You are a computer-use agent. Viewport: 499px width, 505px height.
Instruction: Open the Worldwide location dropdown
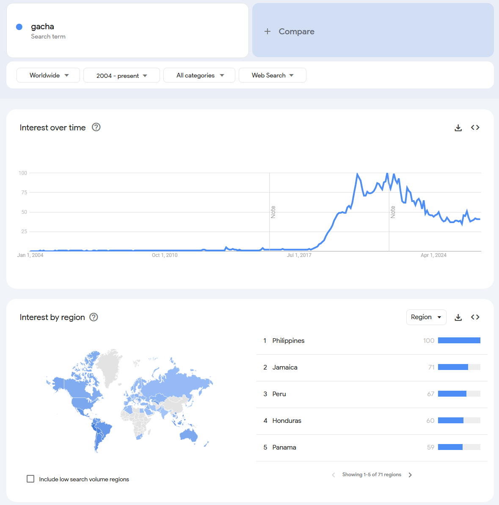(48, 75)
